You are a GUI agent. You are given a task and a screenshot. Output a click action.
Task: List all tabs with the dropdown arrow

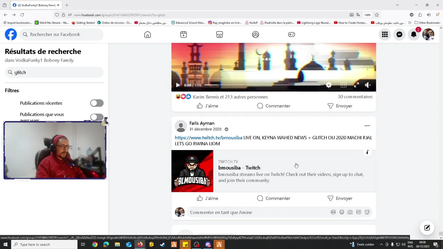(397, 5)
